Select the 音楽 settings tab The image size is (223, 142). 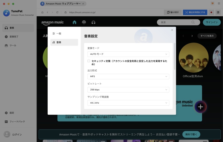coord(64,42)
